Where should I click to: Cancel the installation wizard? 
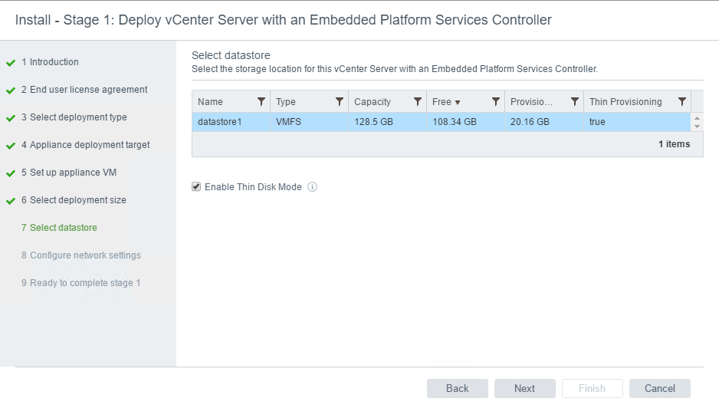pos(659,388)
